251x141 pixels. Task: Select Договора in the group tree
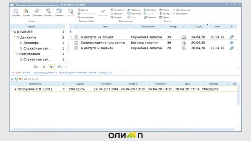(x=31, y=43)
